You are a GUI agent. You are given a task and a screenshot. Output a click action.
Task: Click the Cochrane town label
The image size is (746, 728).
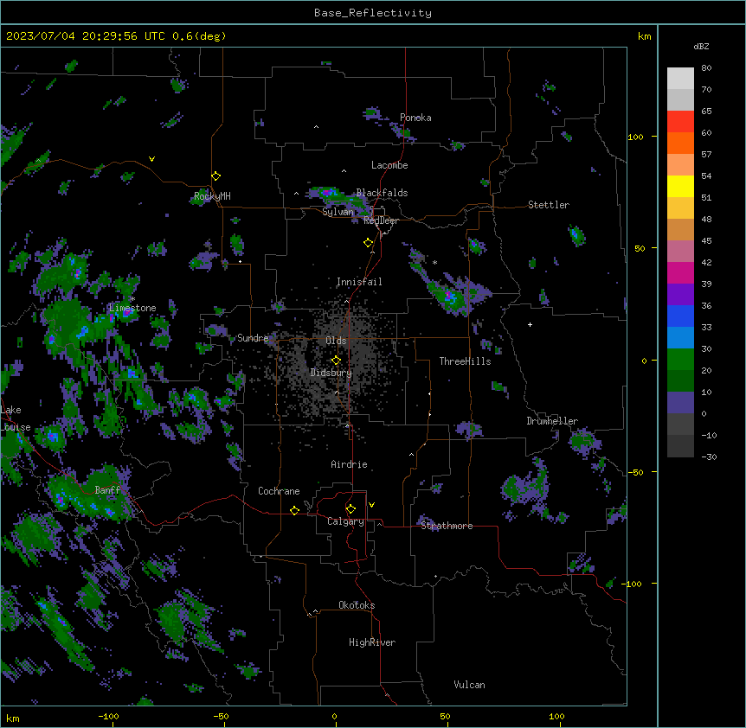tap(279, 491)
